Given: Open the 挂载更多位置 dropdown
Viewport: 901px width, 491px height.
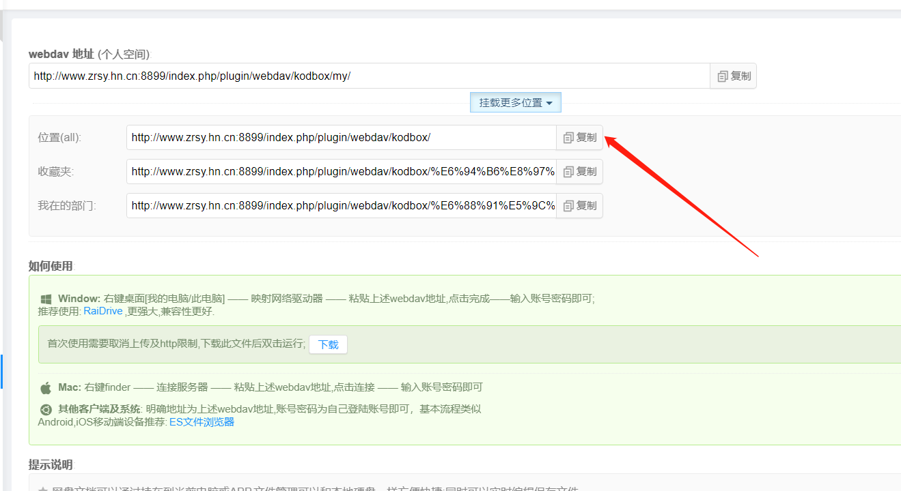Looking at the screenshot, I should (515, 102).
